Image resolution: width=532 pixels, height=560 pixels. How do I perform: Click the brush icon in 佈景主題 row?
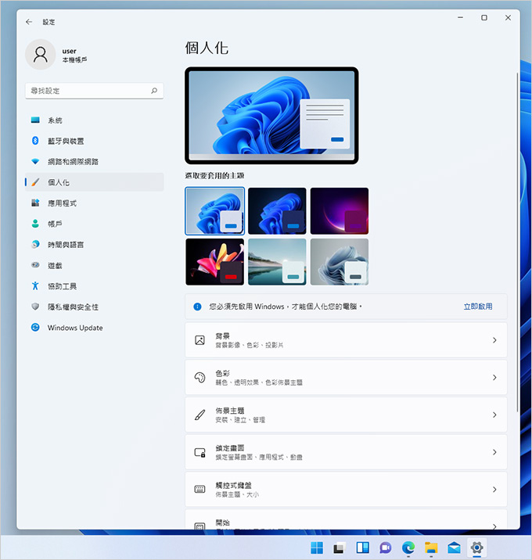[x=199, y=415]
